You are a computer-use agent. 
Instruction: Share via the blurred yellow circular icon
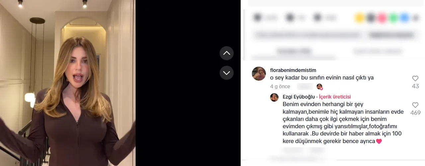point(360,18)
